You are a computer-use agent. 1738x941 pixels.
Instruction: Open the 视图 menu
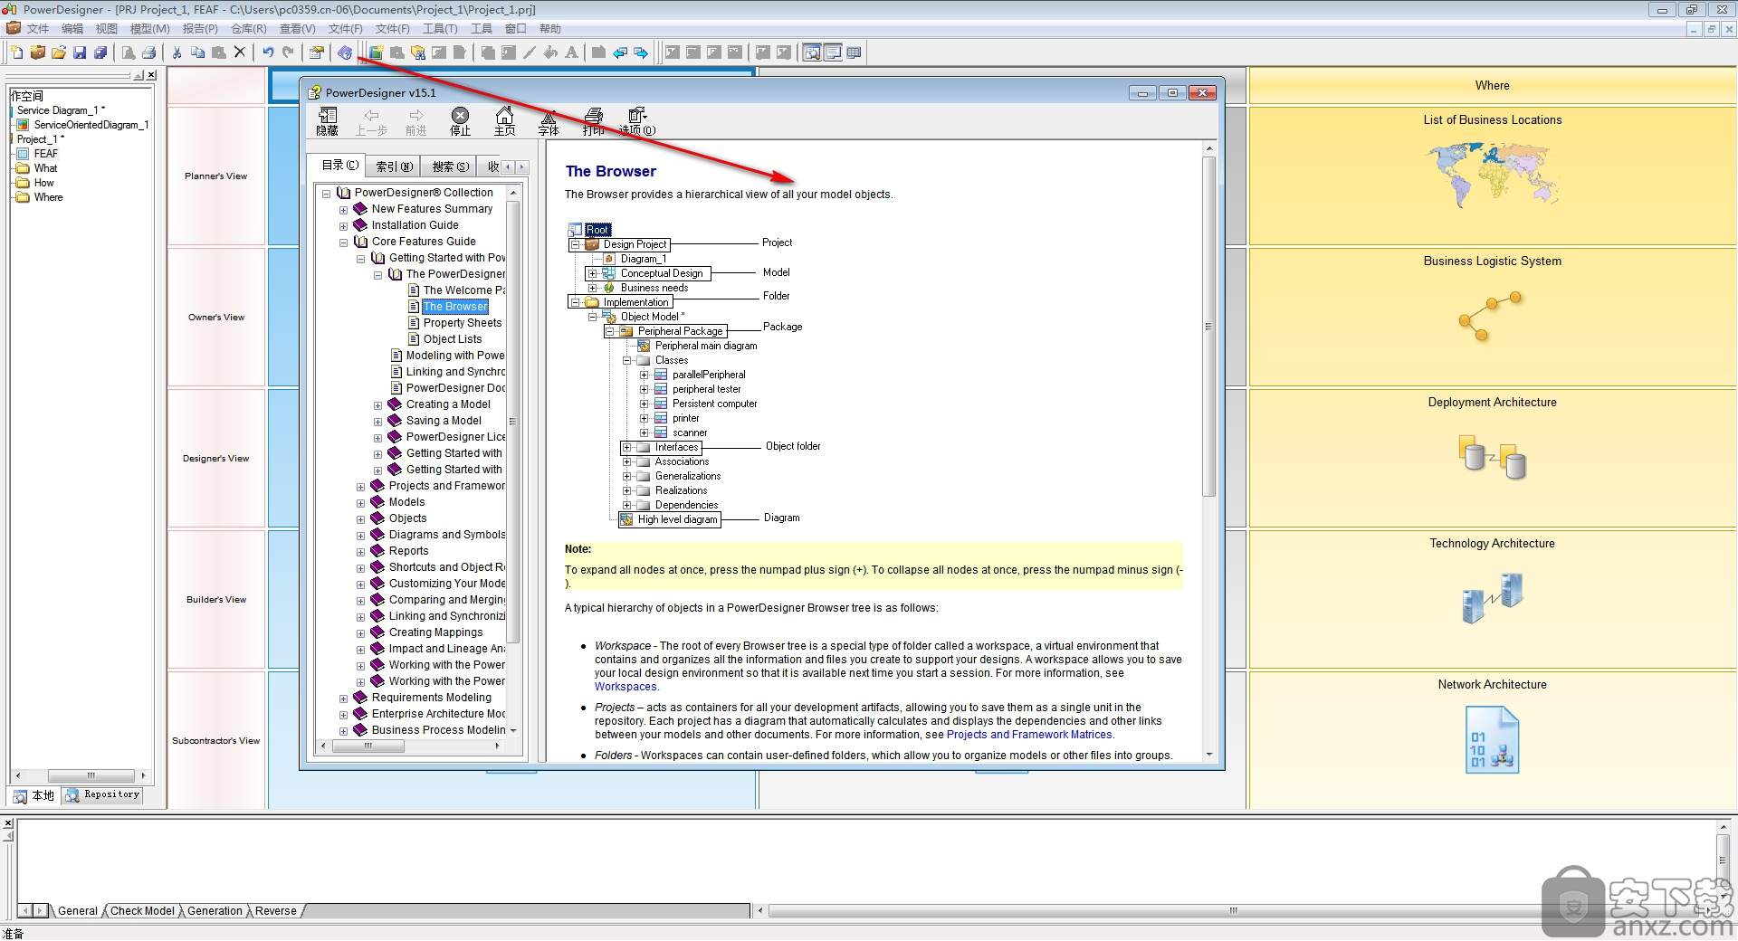point(107,29)
